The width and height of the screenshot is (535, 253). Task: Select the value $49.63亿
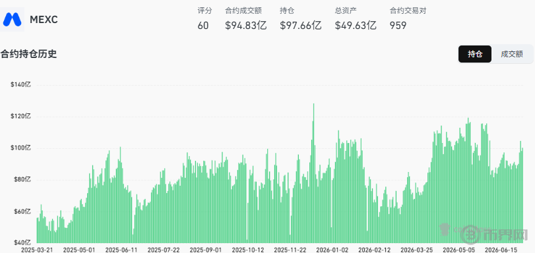[356, 26]
